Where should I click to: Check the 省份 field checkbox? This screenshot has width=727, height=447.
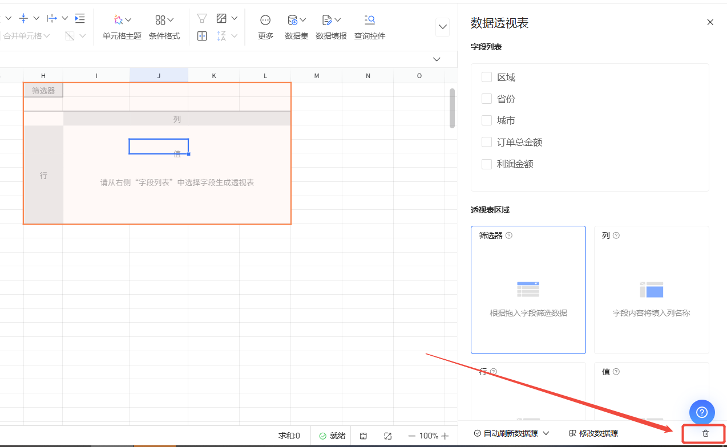click(487, 99)
